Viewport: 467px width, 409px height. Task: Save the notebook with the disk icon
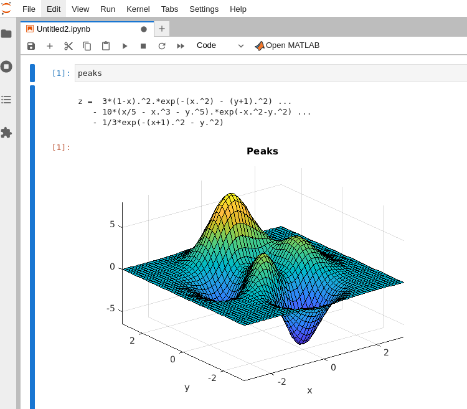click(x=31, y=45)
